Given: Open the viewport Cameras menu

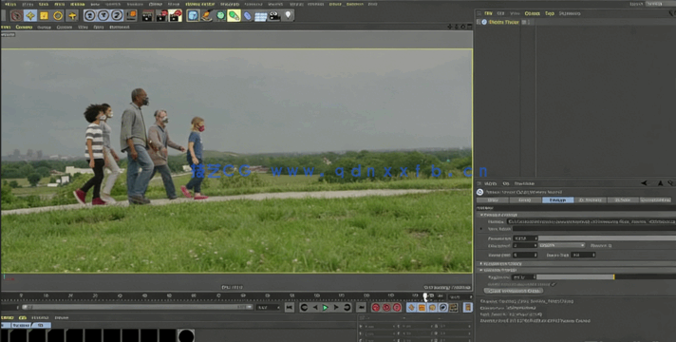Looking at the screenshot, I should click(x=24, y=27).
